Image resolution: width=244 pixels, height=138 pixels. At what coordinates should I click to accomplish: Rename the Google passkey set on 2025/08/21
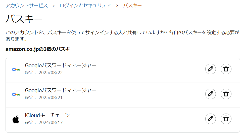[x=211, y=94]
